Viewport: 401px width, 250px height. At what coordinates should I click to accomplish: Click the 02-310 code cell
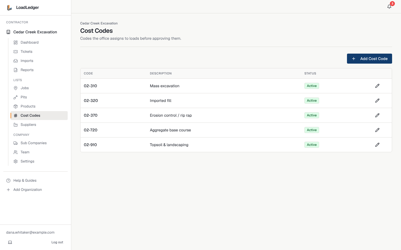pos(91,86)
